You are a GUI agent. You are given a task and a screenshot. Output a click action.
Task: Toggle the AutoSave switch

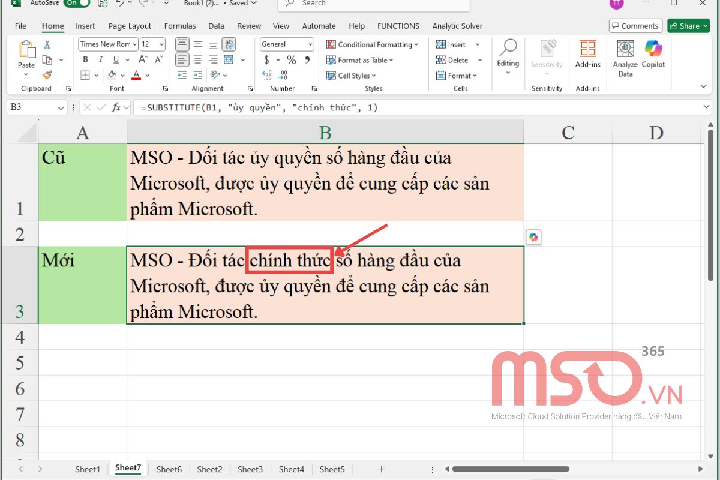point(76,3)
